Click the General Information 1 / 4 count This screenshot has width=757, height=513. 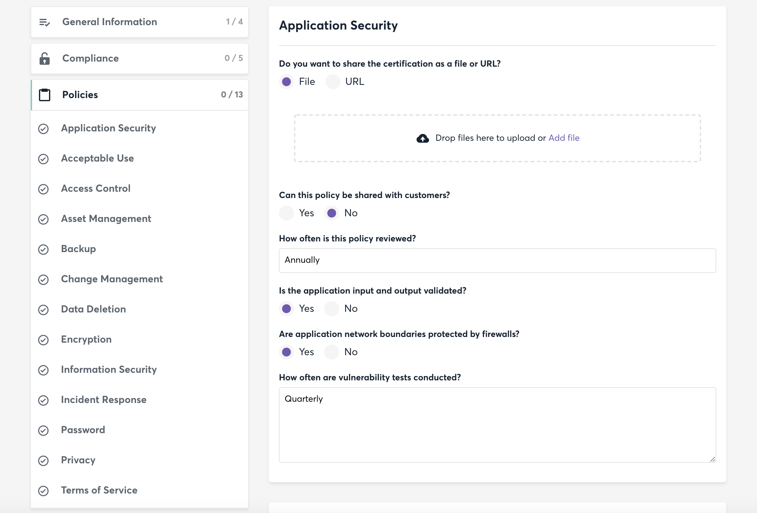(235, 22)
